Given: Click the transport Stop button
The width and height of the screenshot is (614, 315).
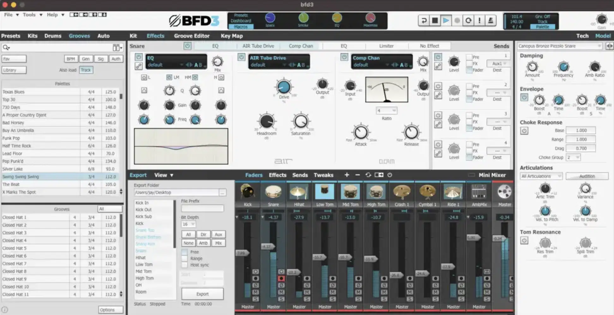Looking at the screenshot, I should pos(435,21).
